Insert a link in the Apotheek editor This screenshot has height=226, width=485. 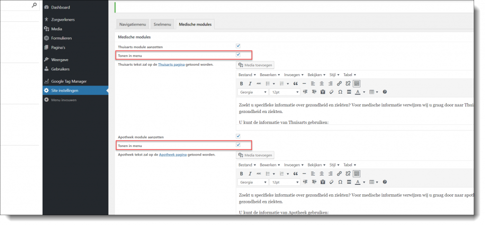[x=339, y=174]
